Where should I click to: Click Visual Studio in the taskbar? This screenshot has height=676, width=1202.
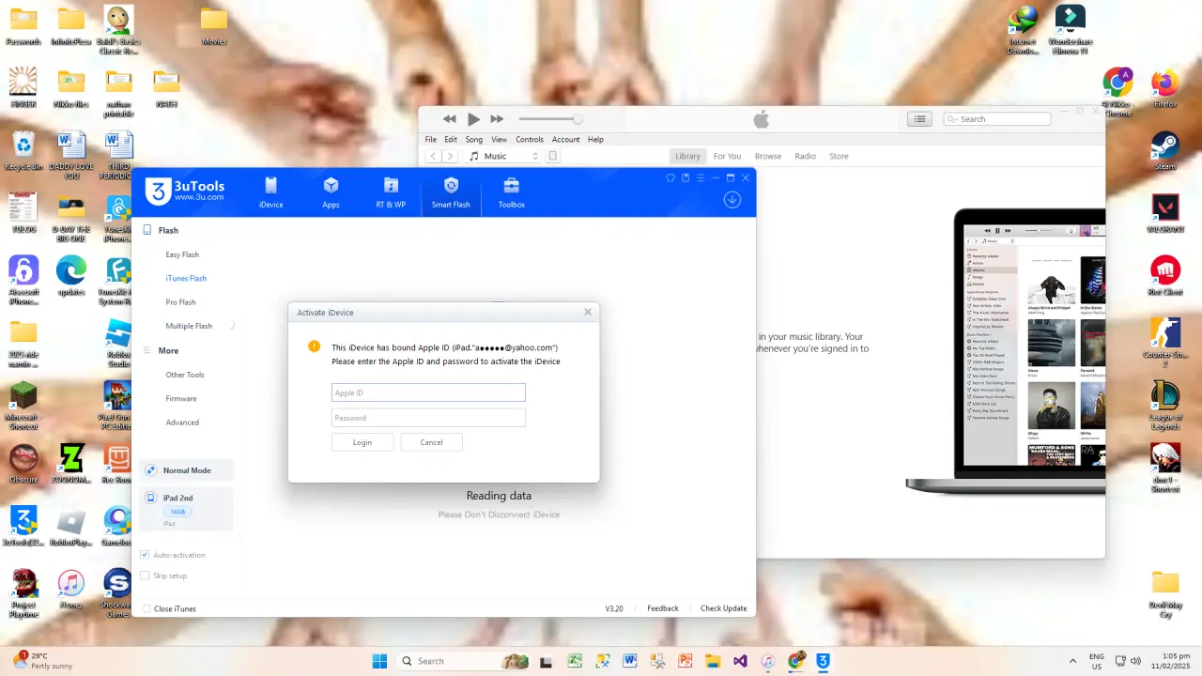pyautogui.click(x=740, y=661)
